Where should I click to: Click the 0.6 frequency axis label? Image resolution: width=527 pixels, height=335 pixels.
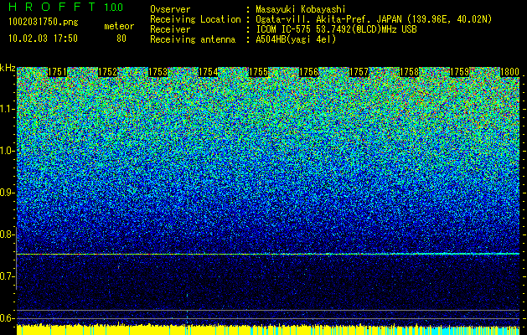tap(8, 318)
